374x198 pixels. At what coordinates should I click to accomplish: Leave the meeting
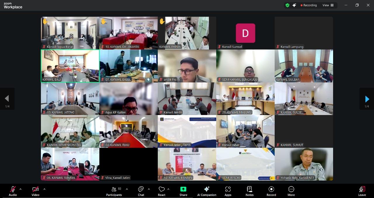(x=362, y=191)
